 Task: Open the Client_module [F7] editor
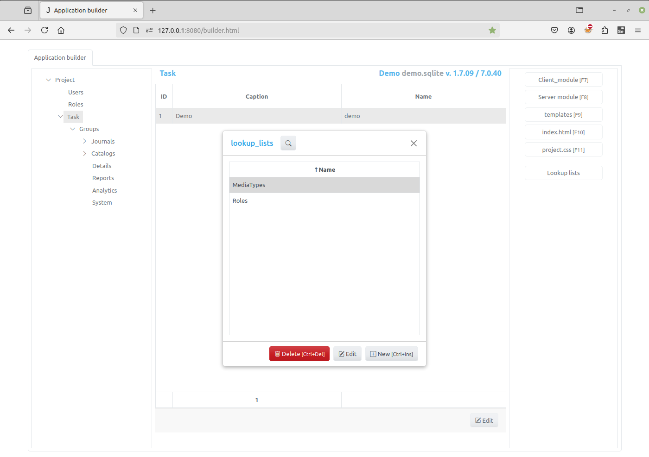[x=563, y=79]
